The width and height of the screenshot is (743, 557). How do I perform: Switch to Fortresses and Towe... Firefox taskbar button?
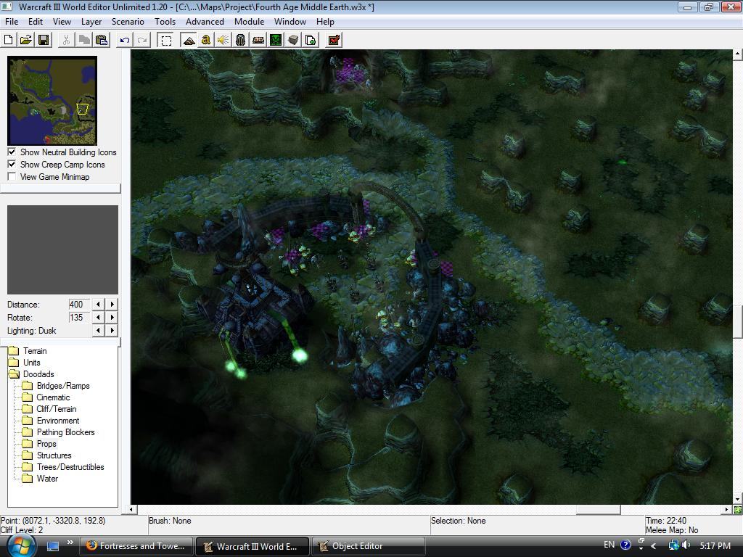click(136, 546)
